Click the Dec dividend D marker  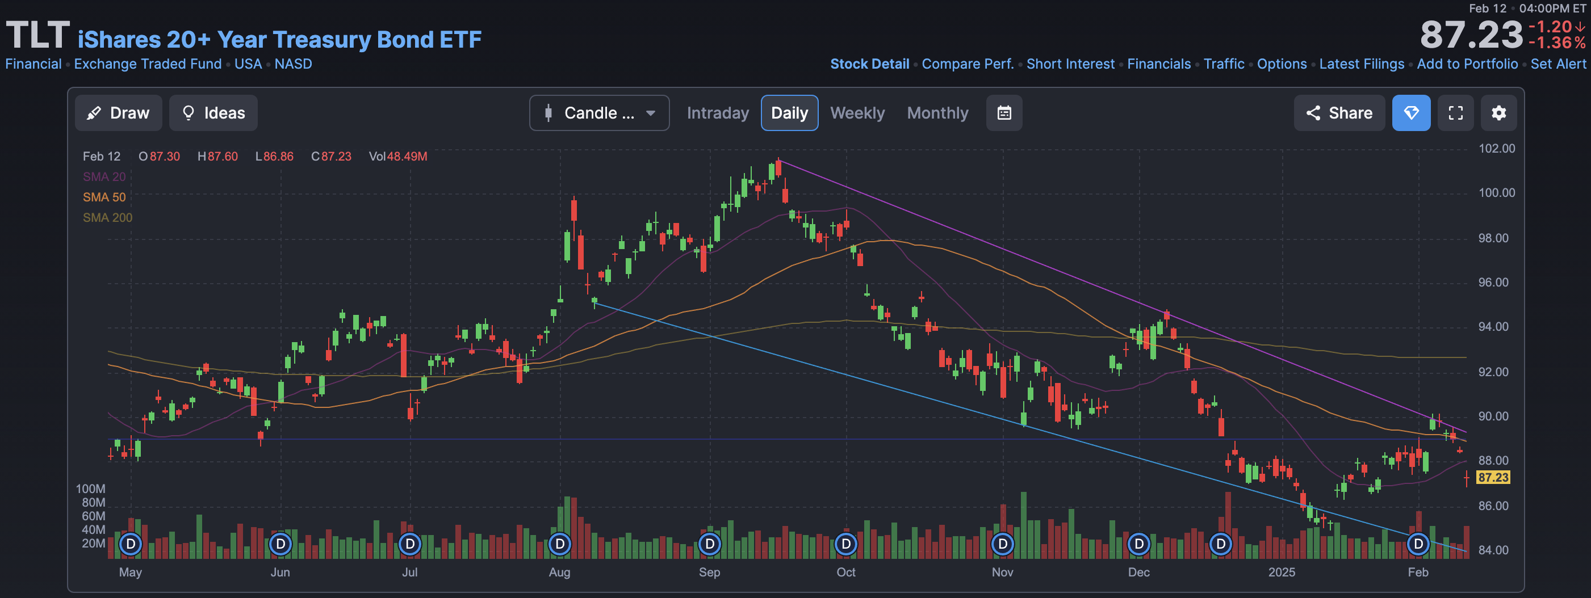point(1139,544)
